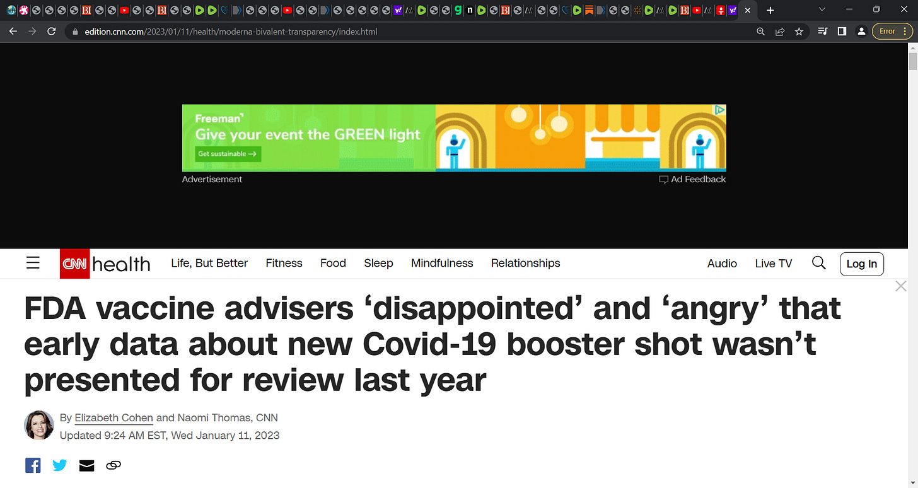Image resolution: width=918 pixels, height=488 pixels.
Task: Click 'Get sustainable' in the Freeman ad
Action: [x=228, y=154]
